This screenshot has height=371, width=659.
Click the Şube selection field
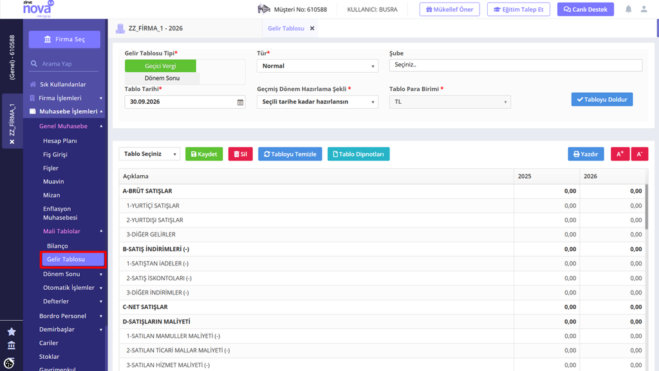[x=515, y=65]
